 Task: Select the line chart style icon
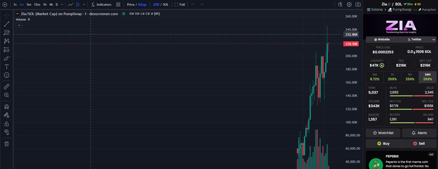[x=71, y=5]
